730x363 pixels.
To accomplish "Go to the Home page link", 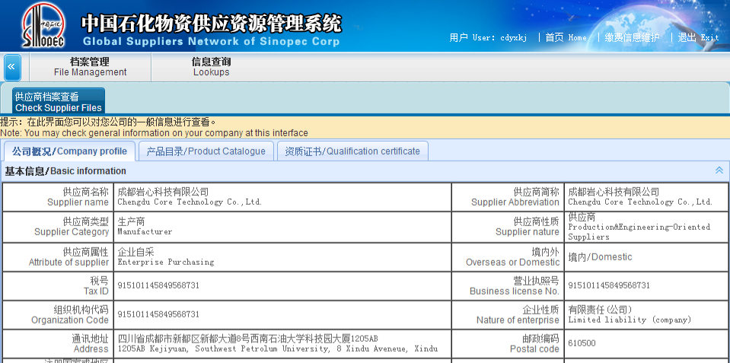I will (x=566, y=37).
